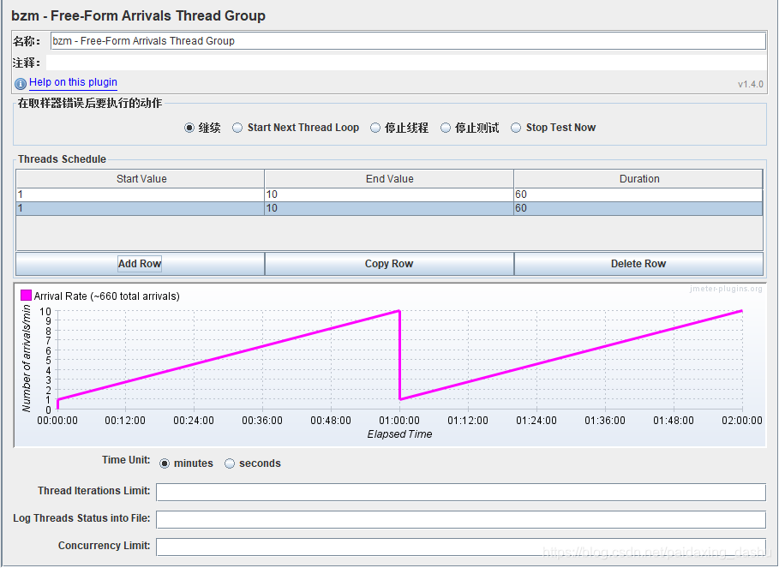This screenshot has height=568, width=779.
Task: Click Duration cell in first schedule row
Action: pos(638,194)
